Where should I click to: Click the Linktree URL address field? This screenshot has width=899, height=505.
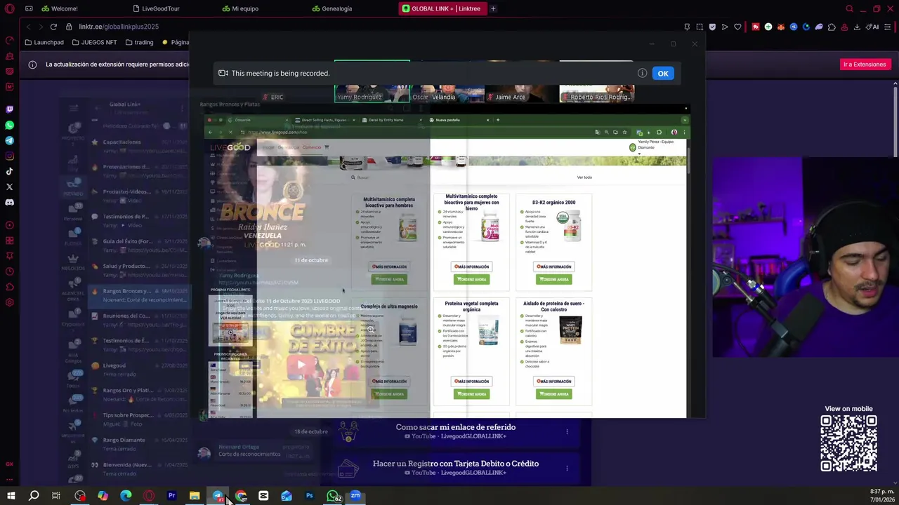point(119,27)
